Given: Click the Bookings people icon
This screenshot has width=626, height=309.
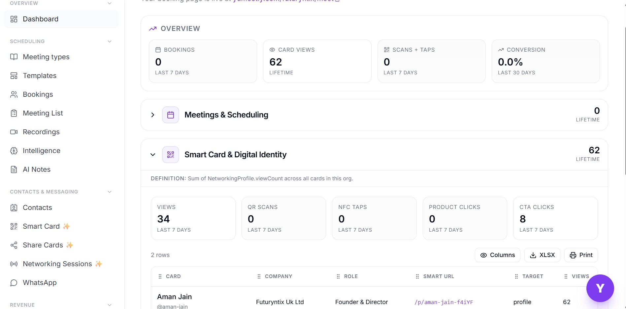Looking at the screenshot, I should click(x=14, y=94).
